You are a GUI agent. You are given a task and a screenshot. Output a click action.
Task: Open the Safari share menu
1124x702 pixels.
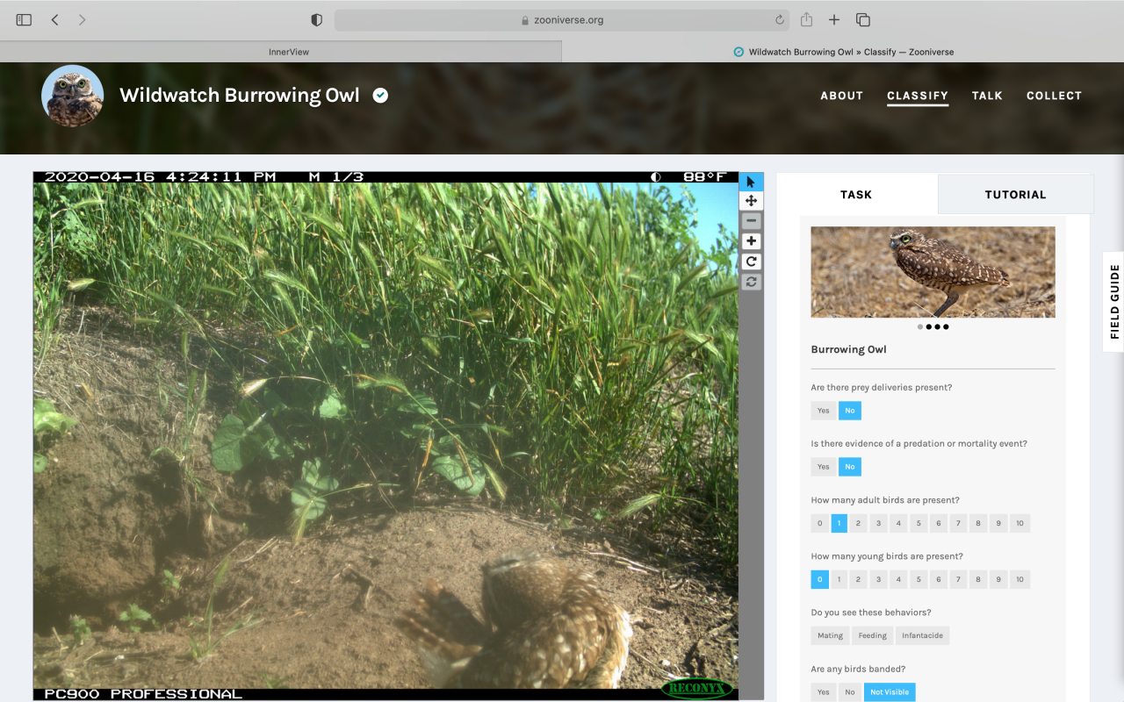(806, 19)
